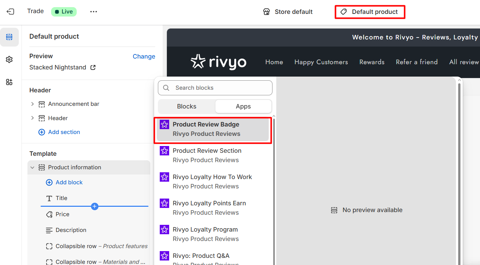480x265 pixels.
Task: Click the Product Review Badge star icon
Action: [x=164, y=125]
